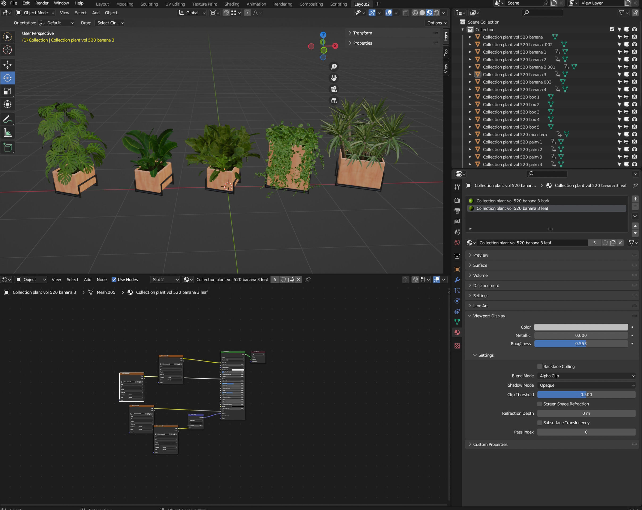642x510 pixels.
Task: Expand the Surface panel
Action: coord(480,265)
